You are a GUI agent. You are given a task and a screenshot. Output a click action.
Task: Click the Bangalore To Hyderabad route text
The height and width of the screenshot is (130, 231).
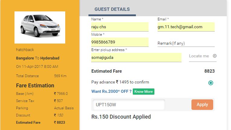(x=38, y=58)
